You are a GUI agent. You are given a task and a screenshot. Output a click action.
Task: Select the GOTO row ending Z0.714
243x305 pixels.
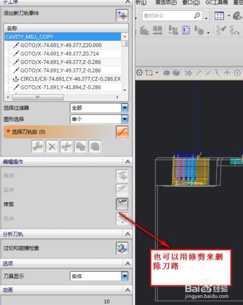[x=62, y=54]
